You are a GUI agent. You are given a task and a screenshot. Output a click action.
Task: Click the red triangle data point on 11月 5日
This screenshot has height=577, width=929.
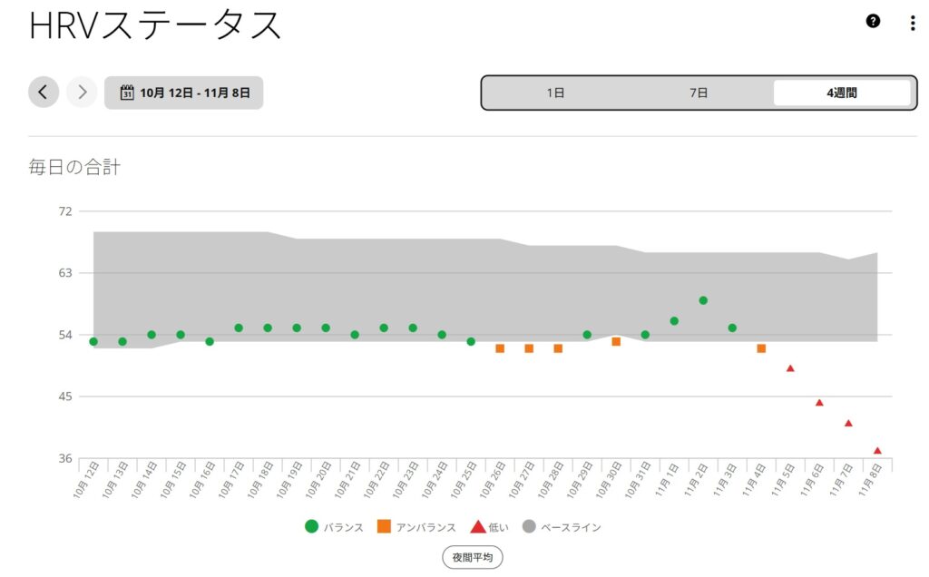pyautogui.click(x=790, y=368)
